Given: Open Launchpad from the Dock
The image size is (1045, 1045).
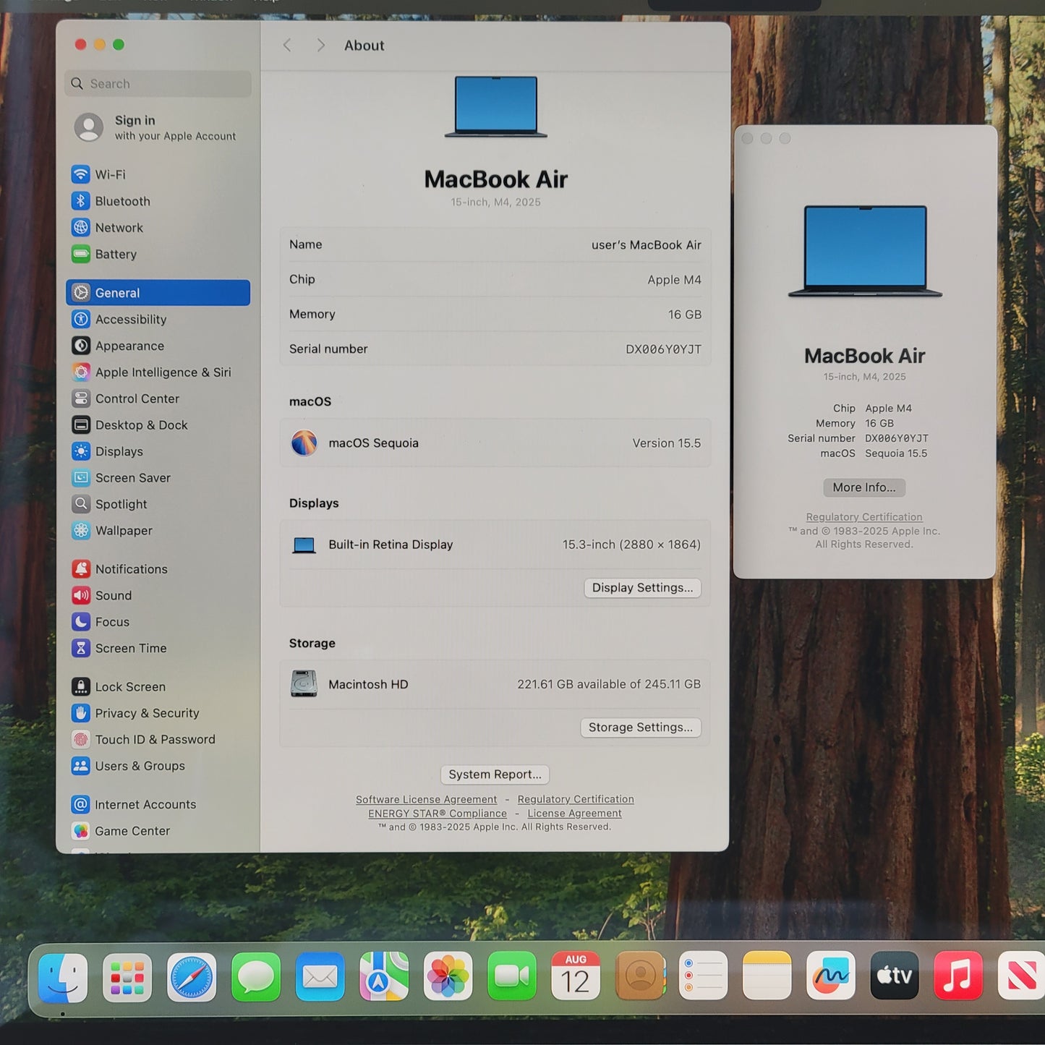Looking at the screenshot, I should pyautogui.click(x=127, y=977).
